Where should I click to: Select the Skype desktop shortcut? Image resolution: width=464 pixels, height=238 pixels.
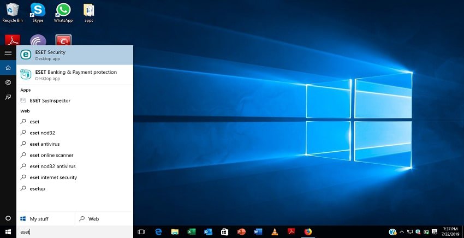pyautogui.click(x=38, y=13)
